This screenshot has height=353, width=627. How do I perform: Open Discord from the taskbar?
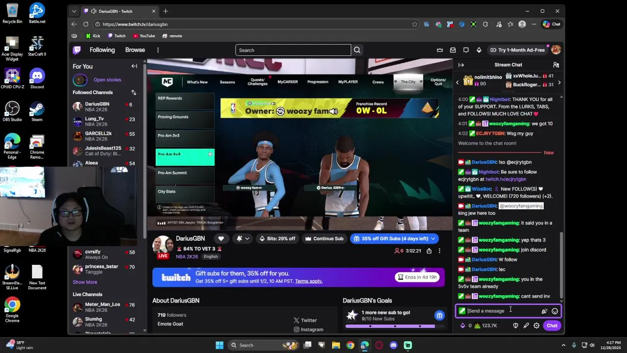pos(393,345)
